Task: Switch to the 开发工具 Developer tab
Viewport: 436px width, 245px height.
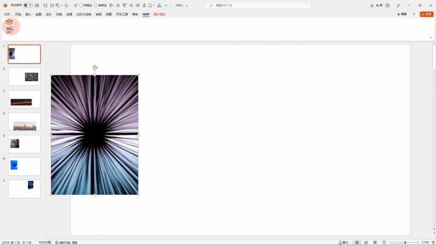Action: click(122, 14)
